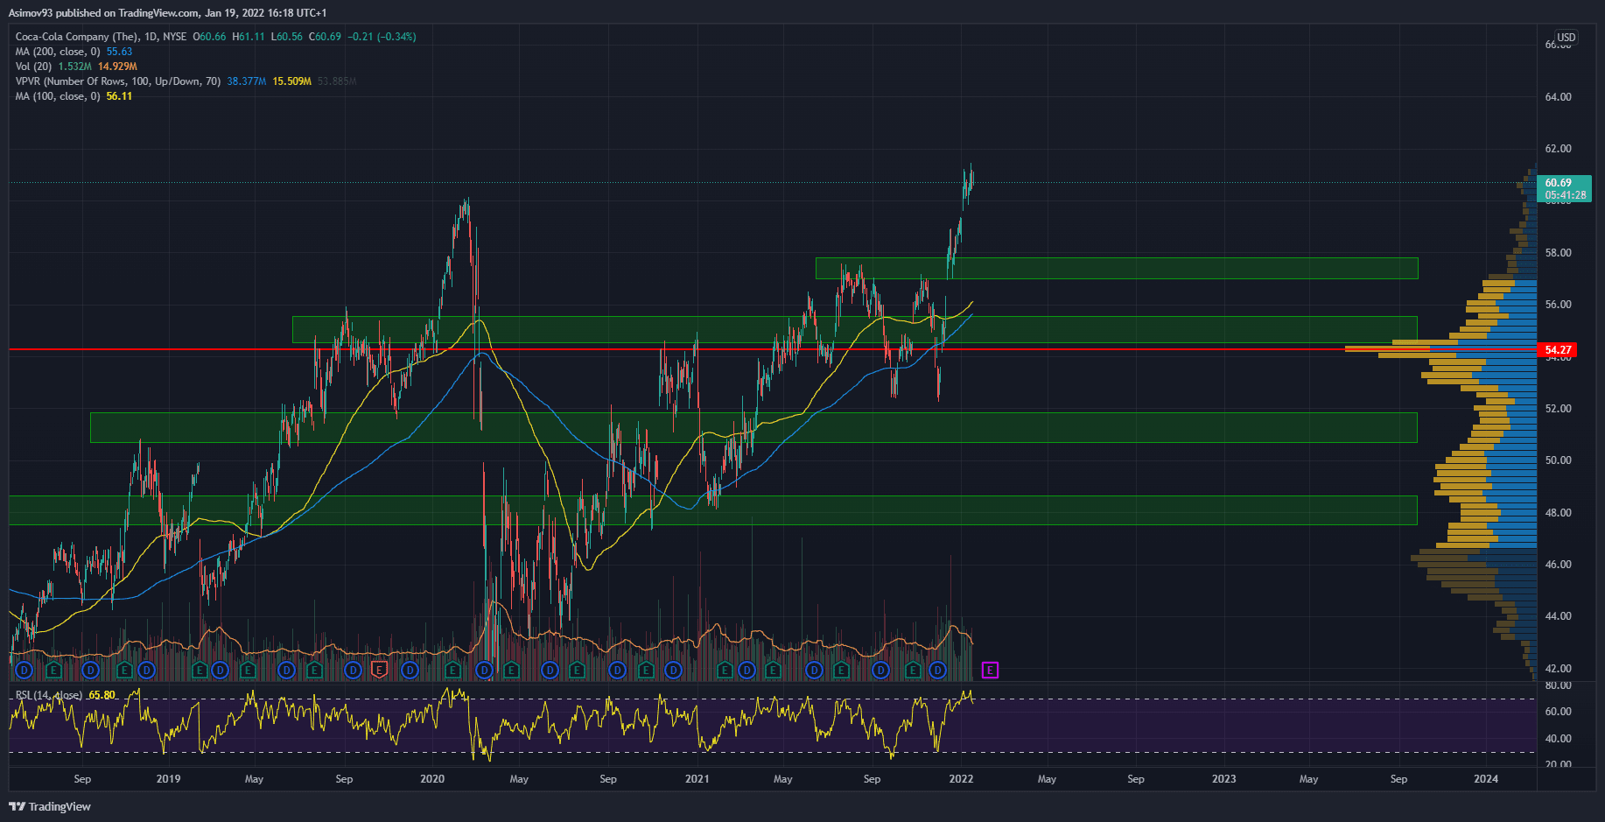Select the Vol (20) indicator legend
Screen dimensions: 1605x822
(33, 67)
